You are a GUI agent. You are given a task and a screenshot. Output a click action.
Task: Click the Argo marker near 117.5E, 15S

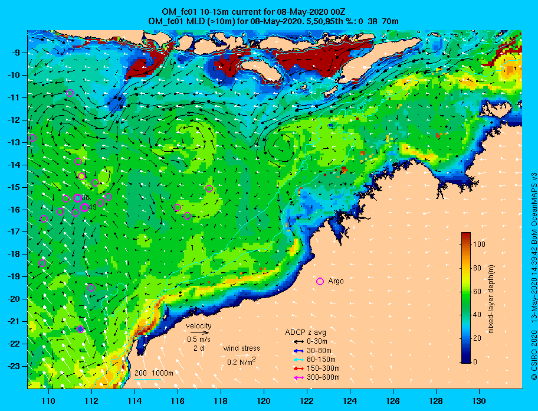pos(209,188)
